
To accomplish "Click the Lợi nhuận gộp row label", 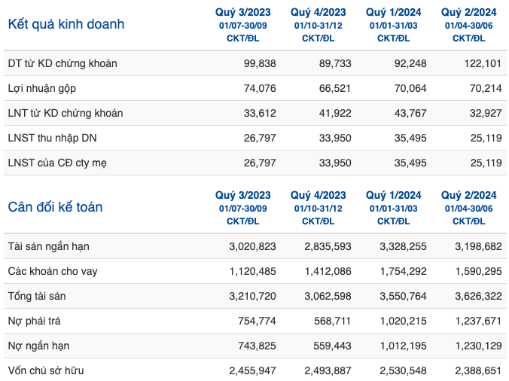I will 42,88.
